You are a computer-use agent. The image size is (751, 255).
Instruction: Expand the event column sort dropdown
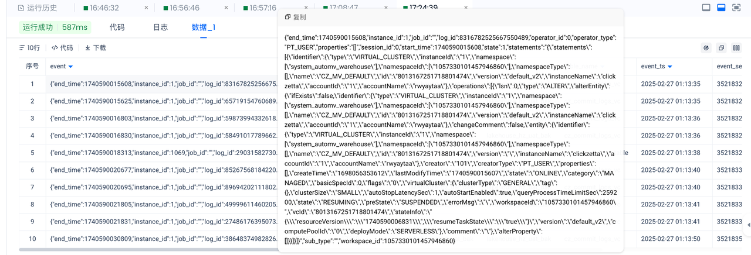pos(71,67)
